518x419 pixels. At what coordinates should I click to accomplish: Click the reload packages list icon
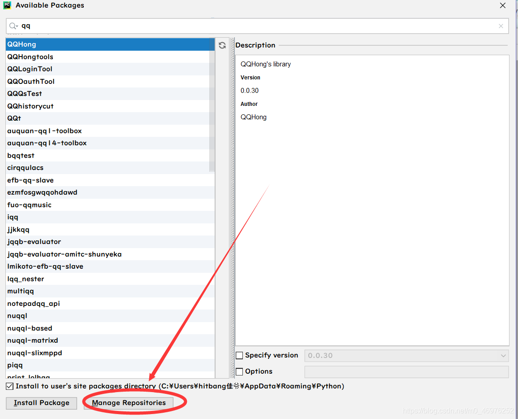click(x=222, y=45)
